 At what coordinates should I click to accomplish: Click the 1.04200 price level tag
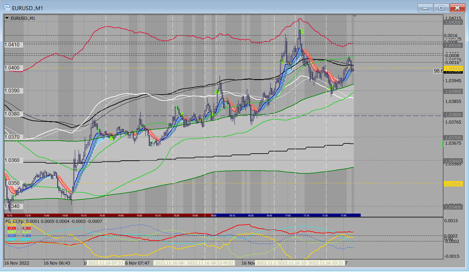click(x=453, y=22)
